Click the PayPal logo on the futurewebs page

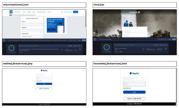134,73
